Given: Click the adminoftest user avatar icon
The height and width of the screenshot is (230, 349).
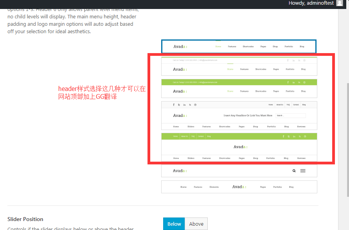Looking at the screenshot, I should (x=340, y=3).
